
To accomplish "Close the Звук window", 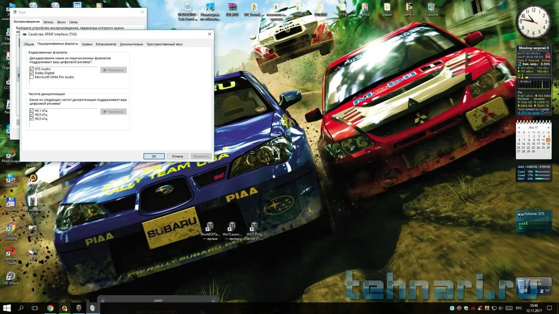I will coord(142,12).
